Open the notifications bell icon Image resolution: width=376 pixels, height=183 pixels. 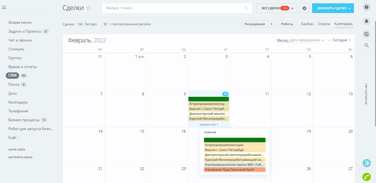[366, 21]
